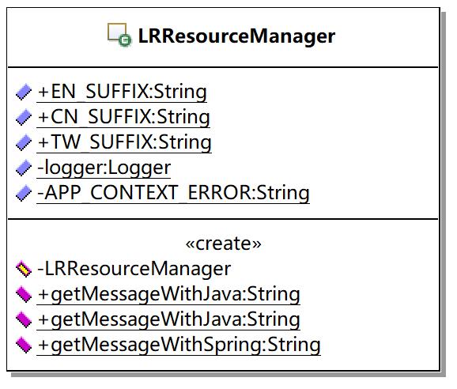
Task: Select the -APP_CONTEXT_ERROR:String attribute
Action: pyautogui.click(x=173, y=193)
